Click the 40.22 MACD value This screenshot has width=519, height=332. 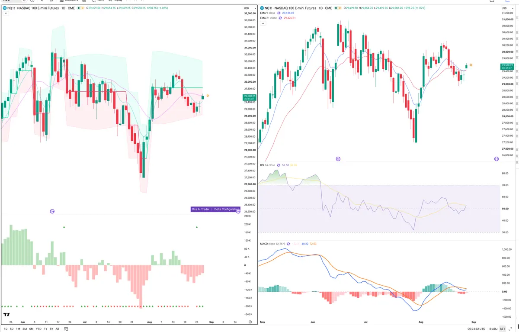pyautogui.click(x=304, y=244)
